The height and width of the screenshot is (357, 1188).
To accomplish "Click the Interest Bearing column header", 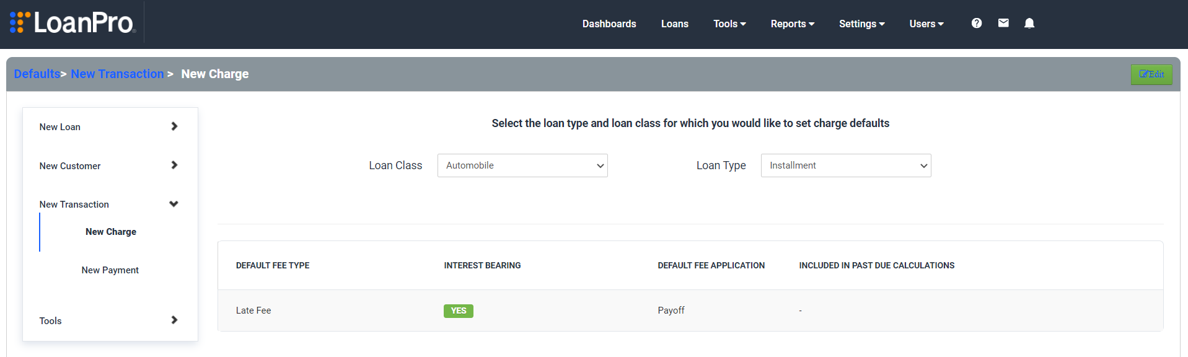I will [483, 265].
